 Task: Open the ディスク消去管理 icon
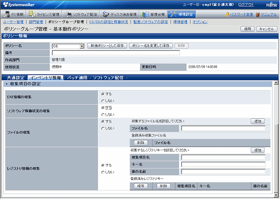click(105, 14)
